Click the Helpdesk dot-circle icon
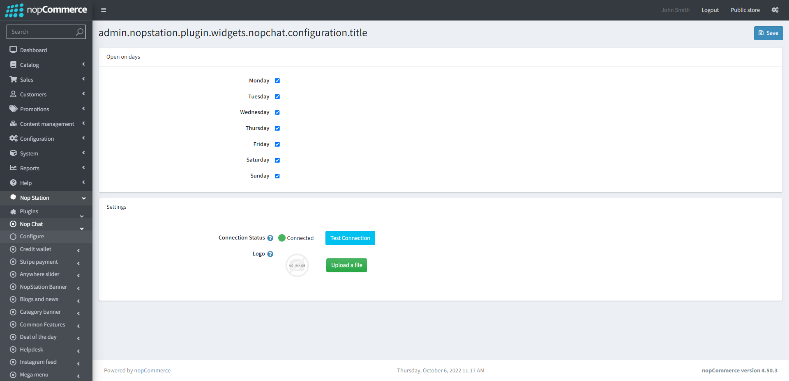Image resolution: width=789 pixels, height=381 pixels. [x=13, y=350]
